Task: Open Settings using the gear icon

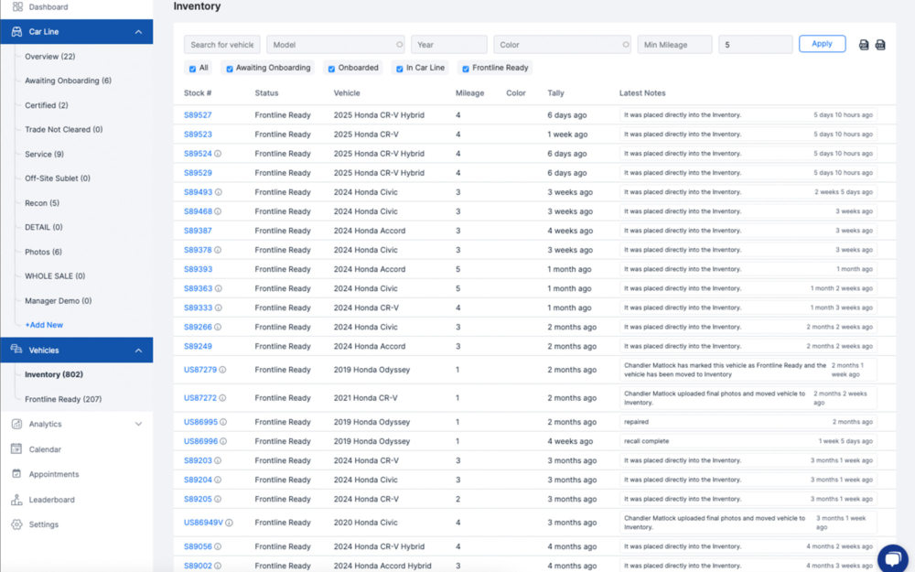Action: click(x=18, y=524)
